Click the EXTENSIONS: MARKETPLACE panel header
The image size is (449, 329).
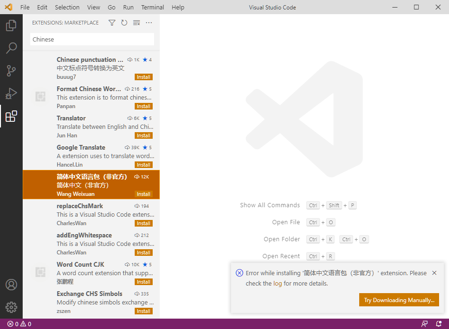tap(65, 23)
